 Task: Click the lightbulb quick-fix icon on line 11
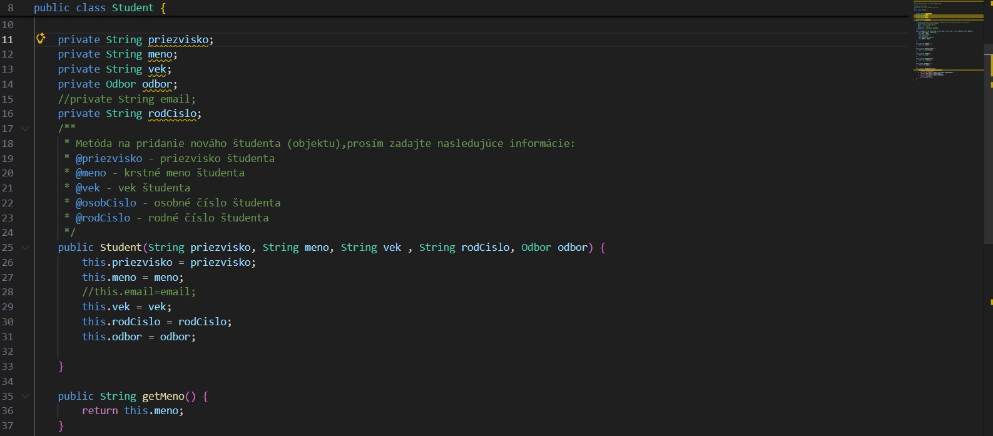(41, 39)
